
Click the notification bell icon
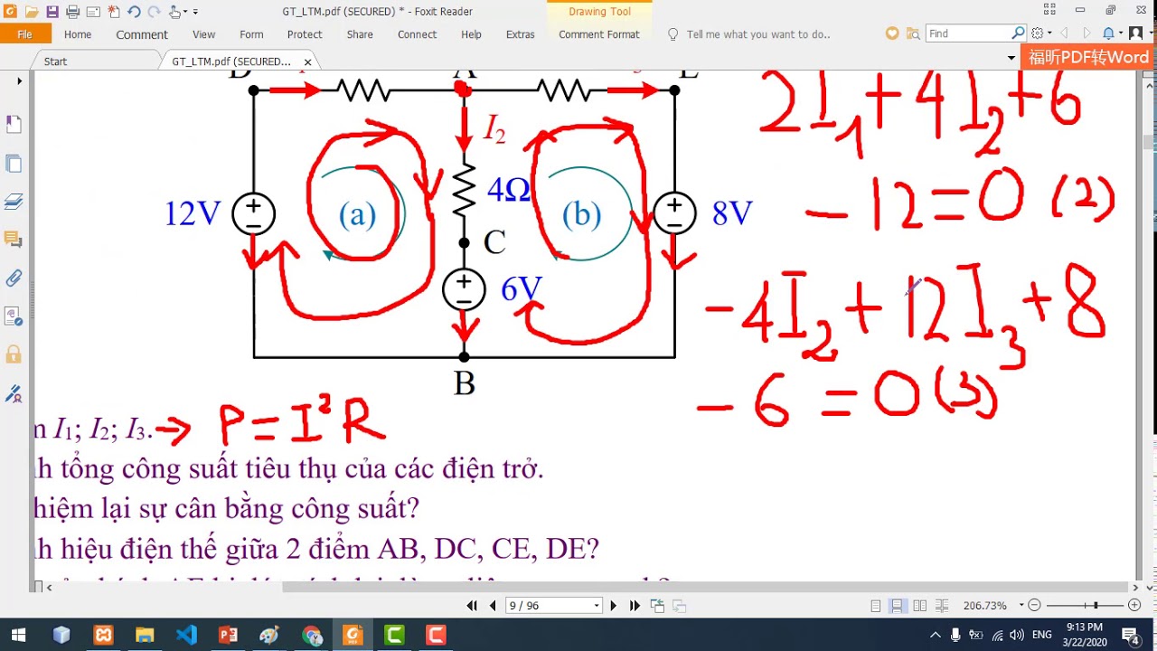click(1108, 33)
